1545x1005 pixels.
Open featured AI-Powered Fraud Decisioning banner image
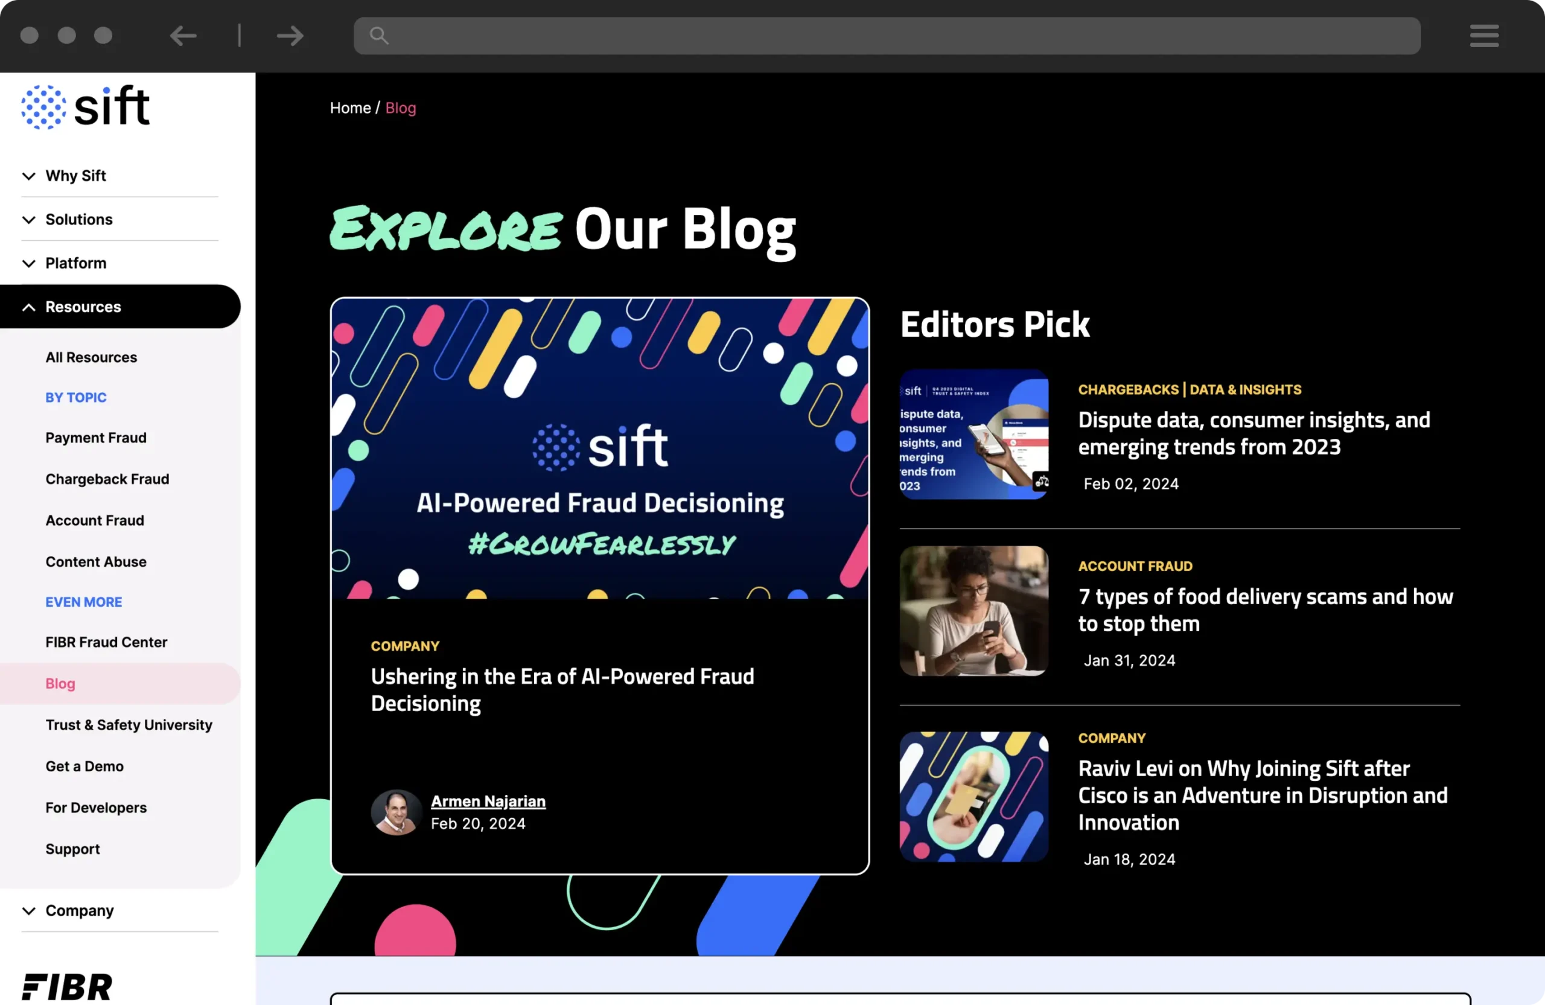(x=600, y=448)
